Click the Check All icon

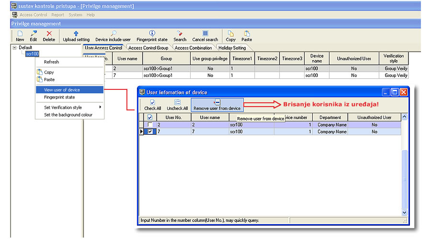pyautogui.click(x=153, y=102)
